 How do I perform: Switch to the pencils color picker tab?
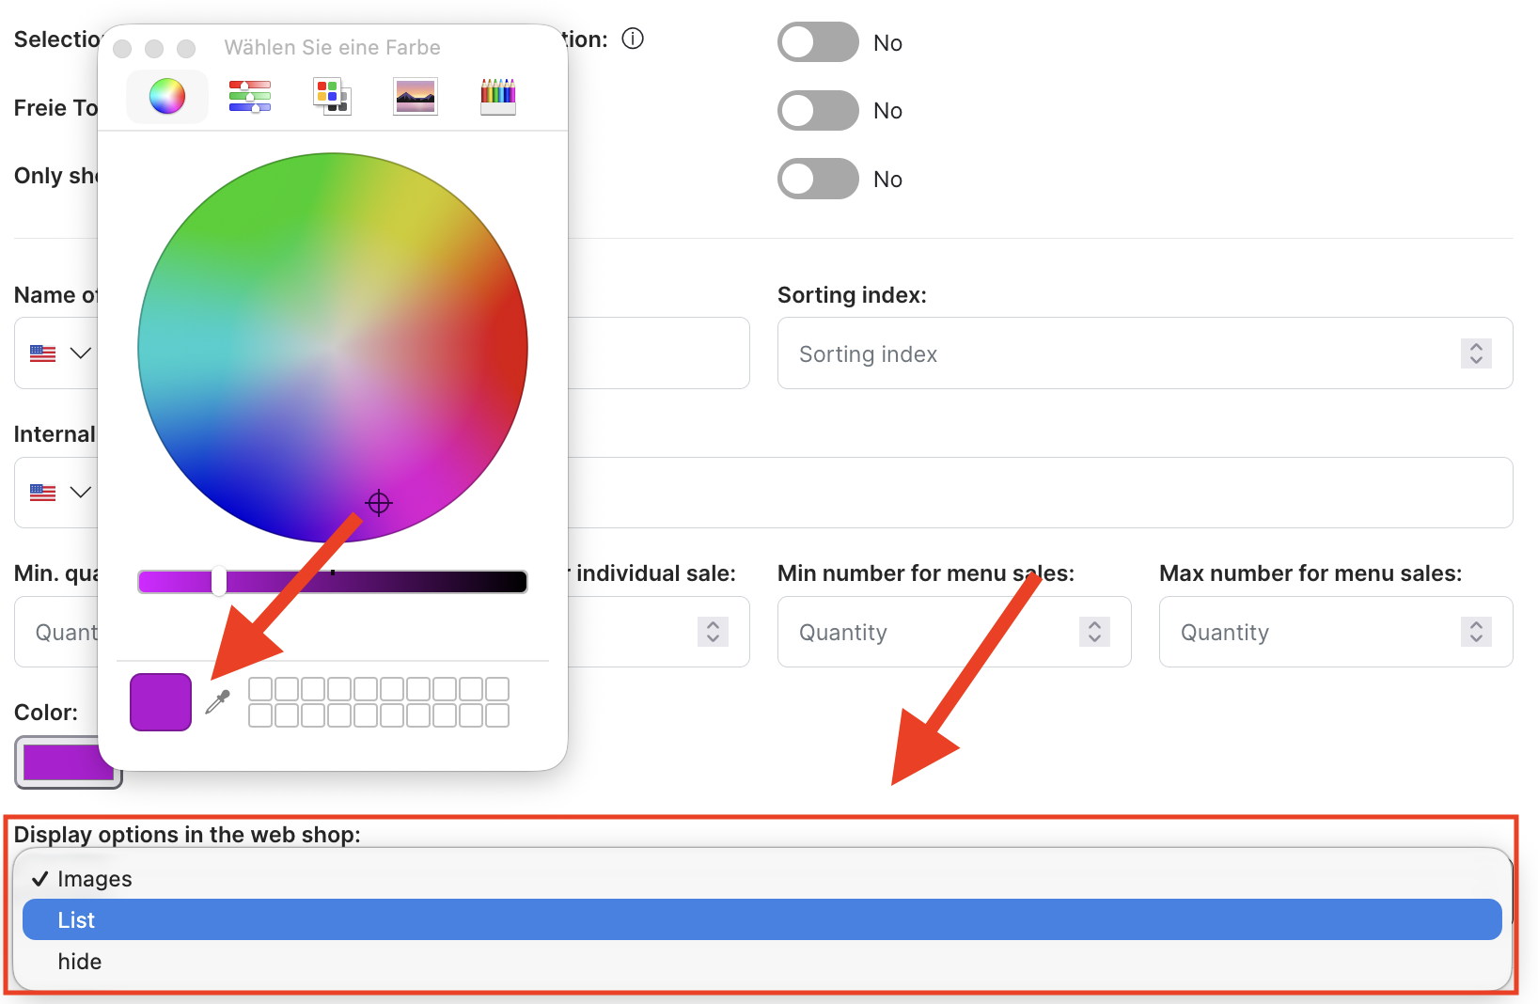498,96
